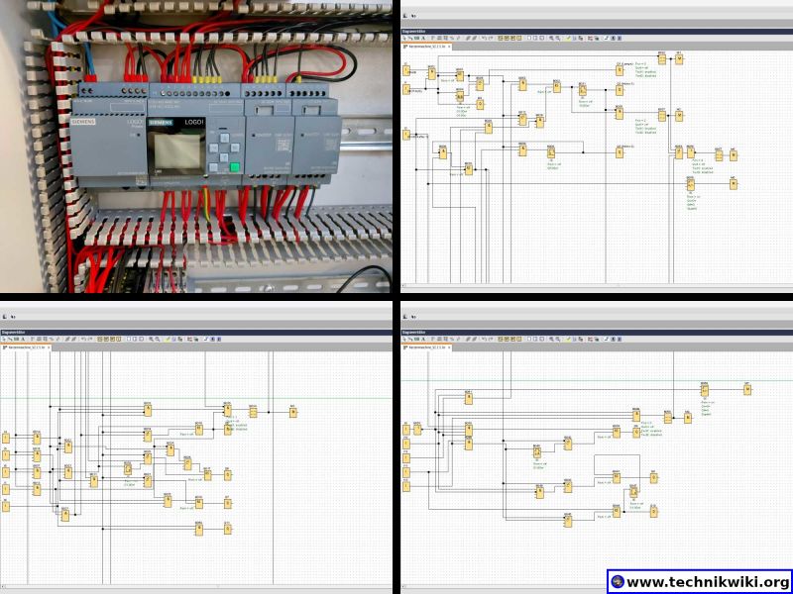Select the M marker block at top-right of bottom-right diagram
Screen dimensions: 793x594
point(747,389)
